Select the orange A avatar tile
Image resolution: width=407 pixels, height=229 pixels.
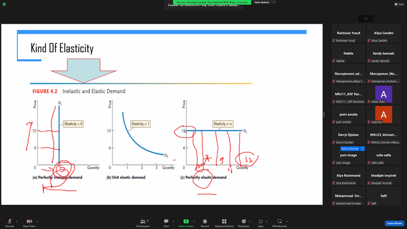click(383, 114)
